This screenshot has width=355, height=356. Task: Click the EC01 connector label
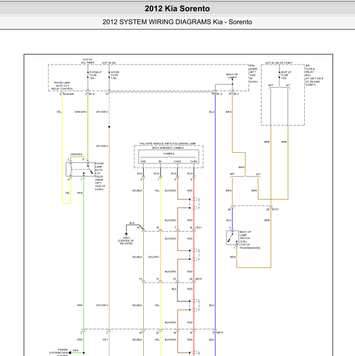[x=275, y=209]
